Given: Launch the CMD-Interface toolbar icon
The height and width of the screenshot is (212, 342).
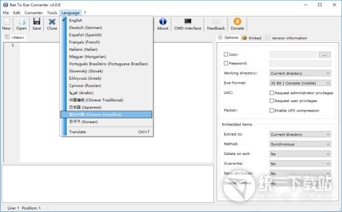Looking at the screenshot, I should point(188,21).
